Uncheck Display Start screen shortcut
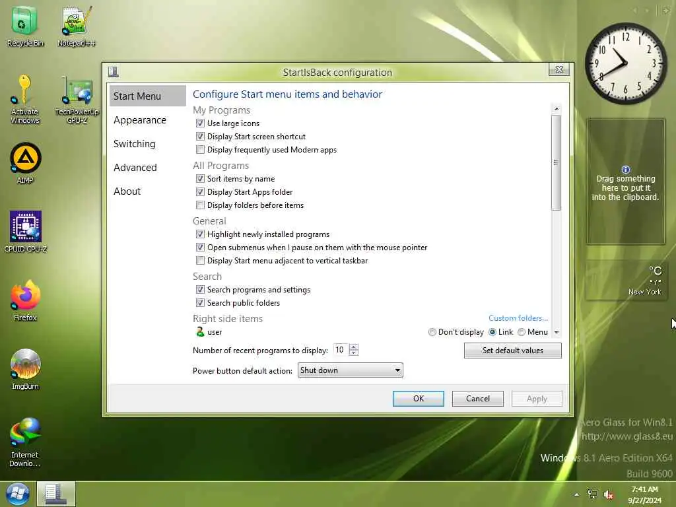This screenshot has width=676, height=507. [x=200, y=136]
